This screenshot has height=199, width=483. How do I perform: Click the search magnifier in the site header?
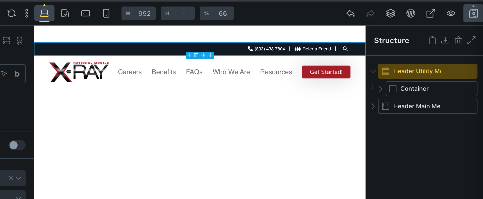point(345,49)
